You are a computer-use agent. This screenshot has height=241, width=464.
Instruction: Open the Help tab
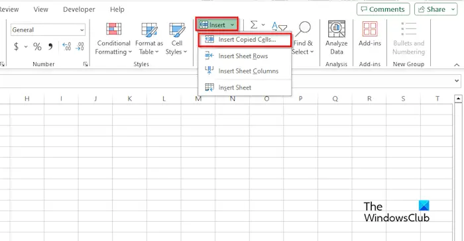pyautogui.click(x=117, y=9)
